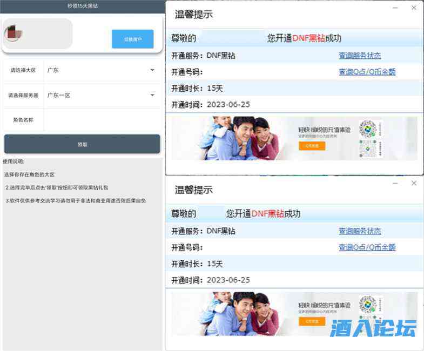Screen dimensions: 424x351
Task: Click instruction line 选择你存在角色的大区
Action: coord(29,174)
